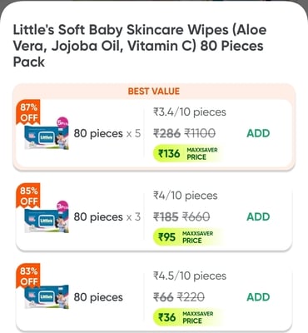Open the single pack wipes thumbnail
This screenshot has height=333, width=308.
(47, 297)
